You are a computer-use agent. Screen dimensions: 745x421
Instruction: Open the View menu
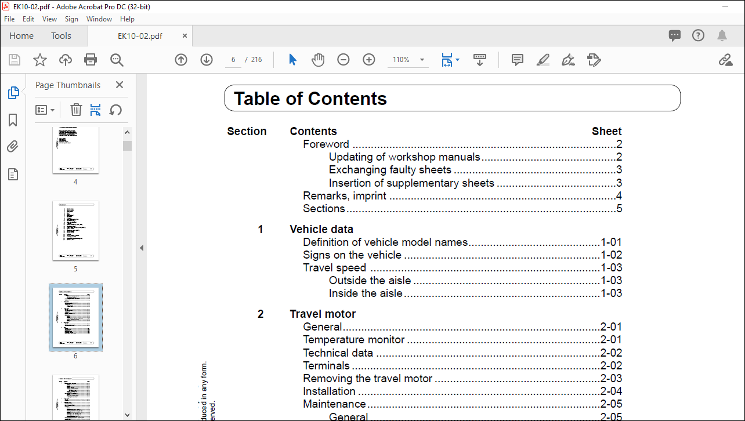click(x=50, y=19)
